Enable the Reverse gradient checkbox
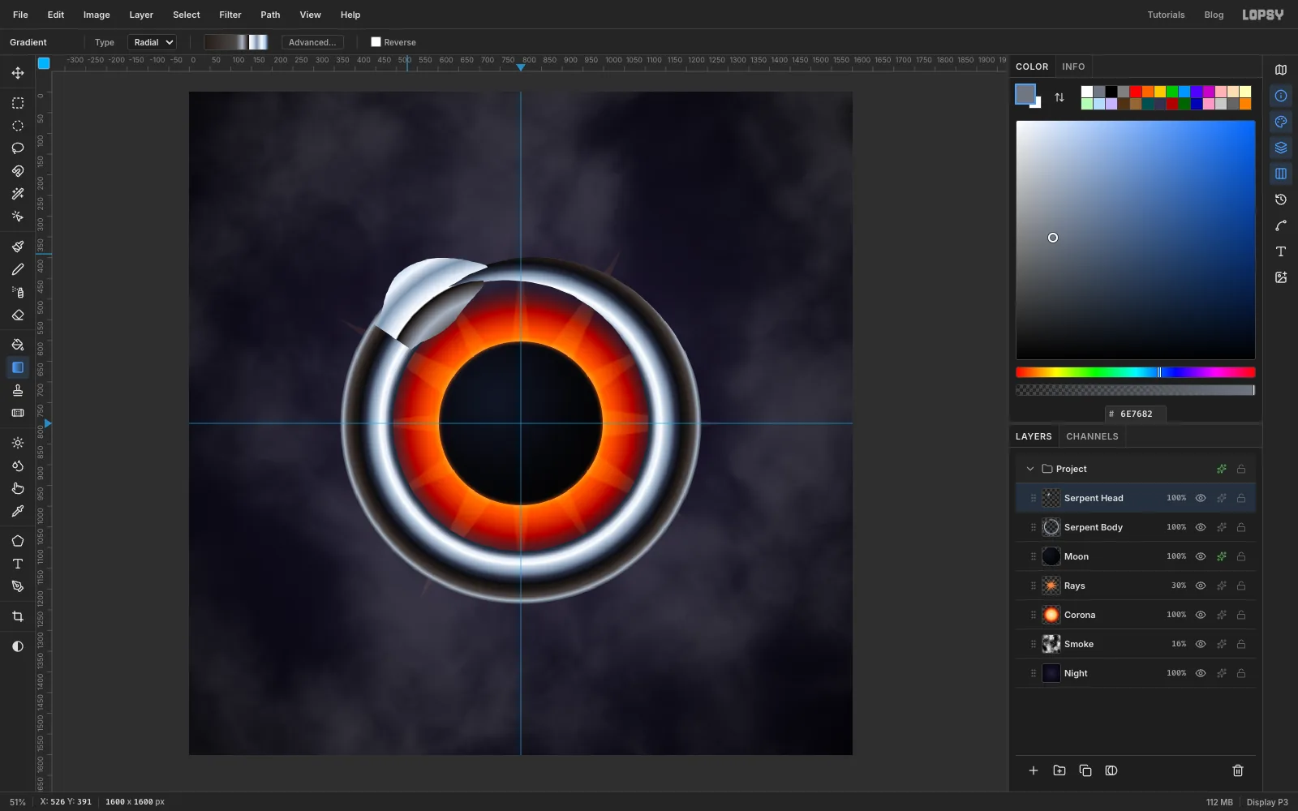1298x811 pixels. point(376,42)
